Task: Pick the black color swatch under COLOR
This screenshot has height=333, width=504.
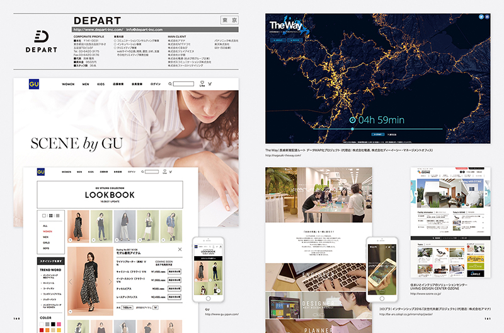Action: tap(53, 324)
